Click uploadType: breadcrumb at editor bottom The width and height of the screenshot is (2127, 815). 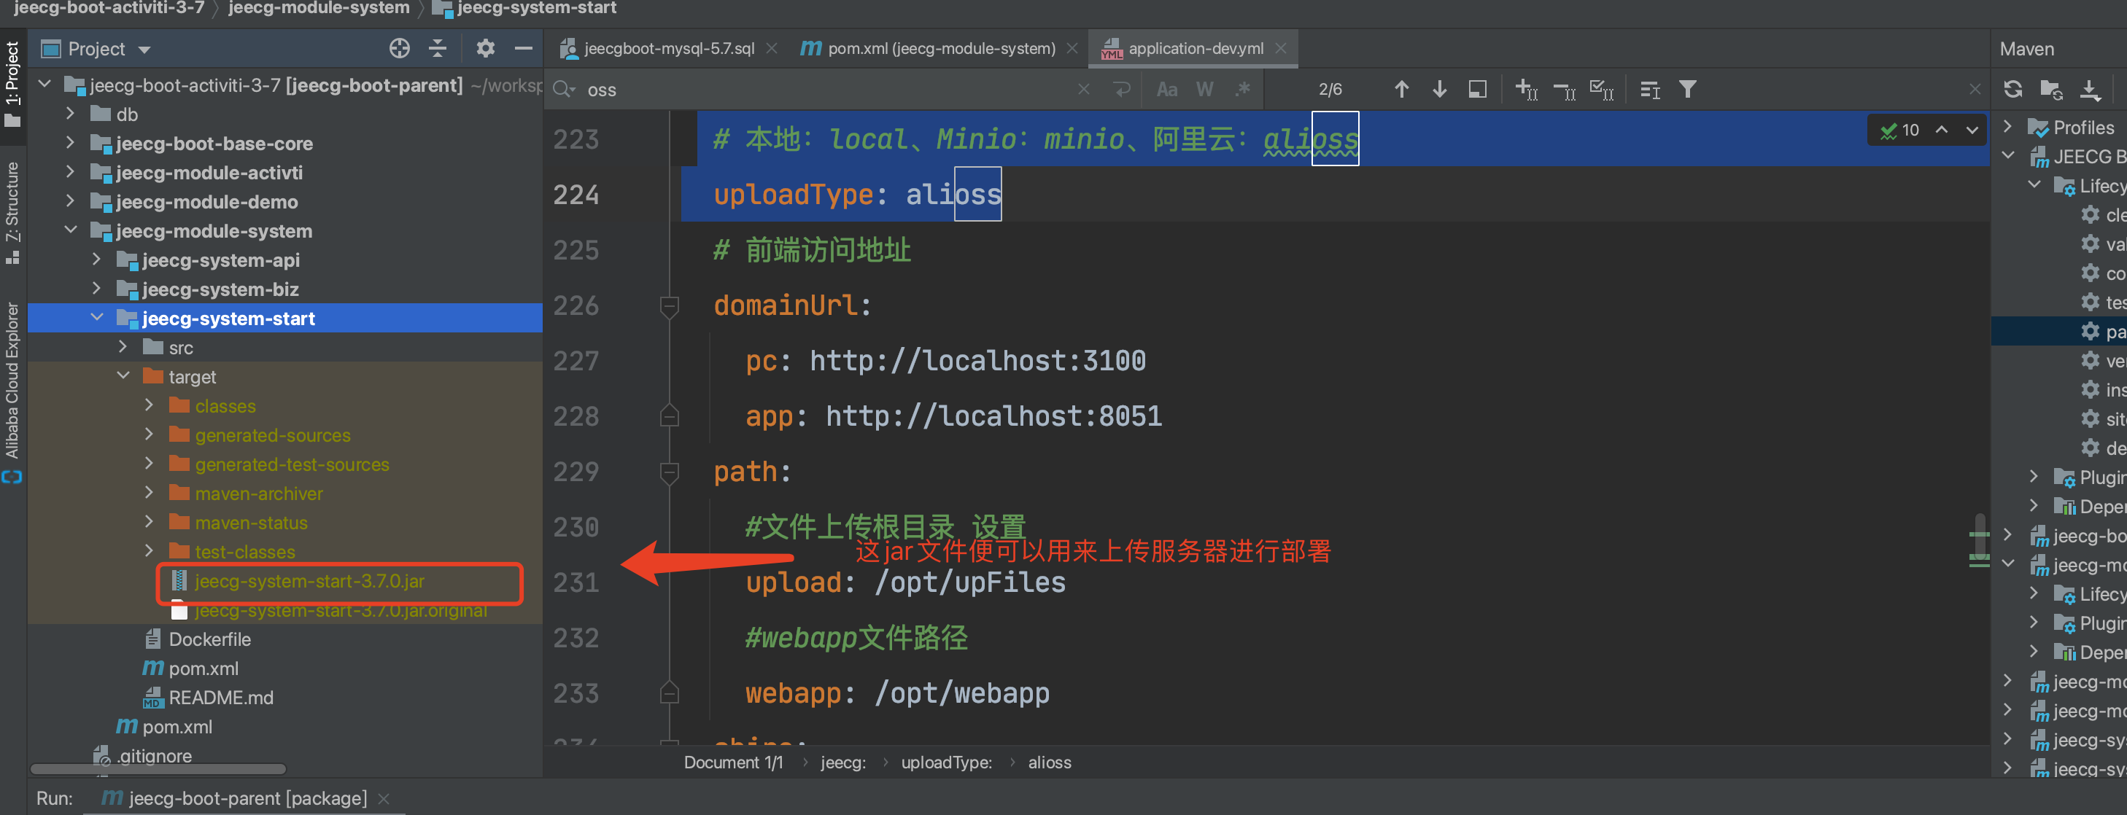click(x=946, y=763)
